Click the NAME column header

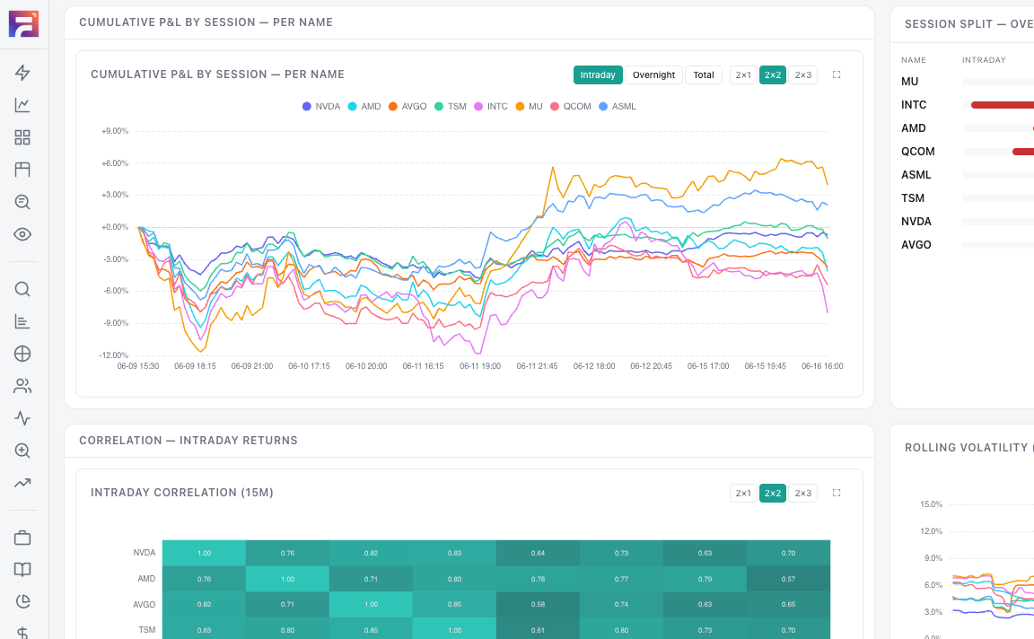point(914,60)
